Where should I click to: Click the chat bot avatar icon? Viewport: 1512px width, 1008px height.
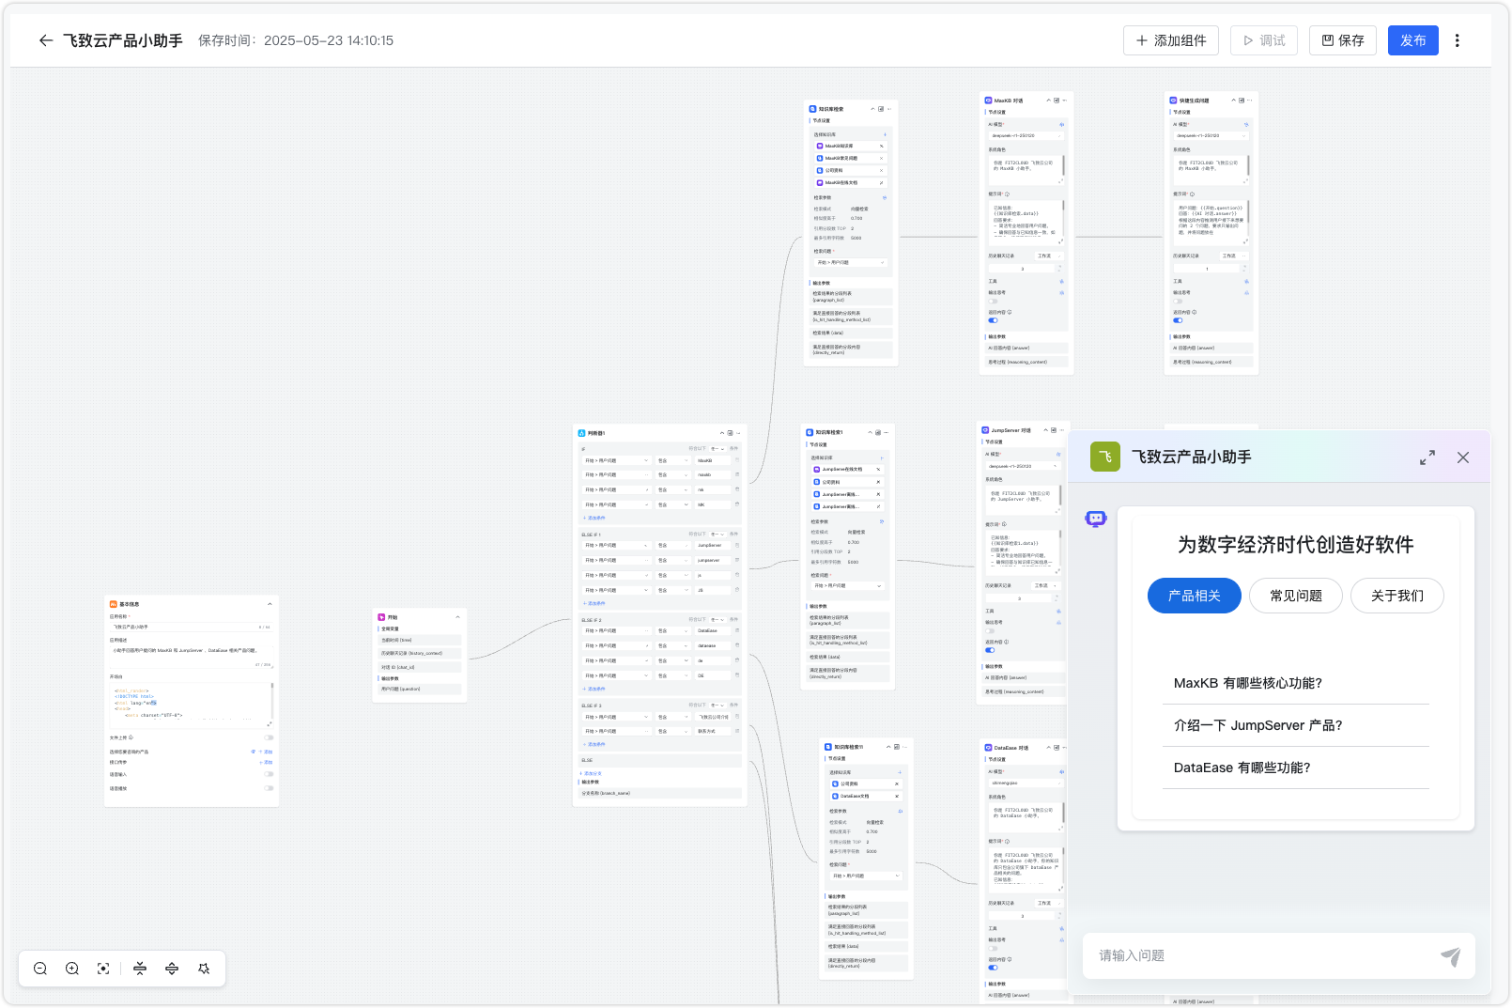point(1096,519)
